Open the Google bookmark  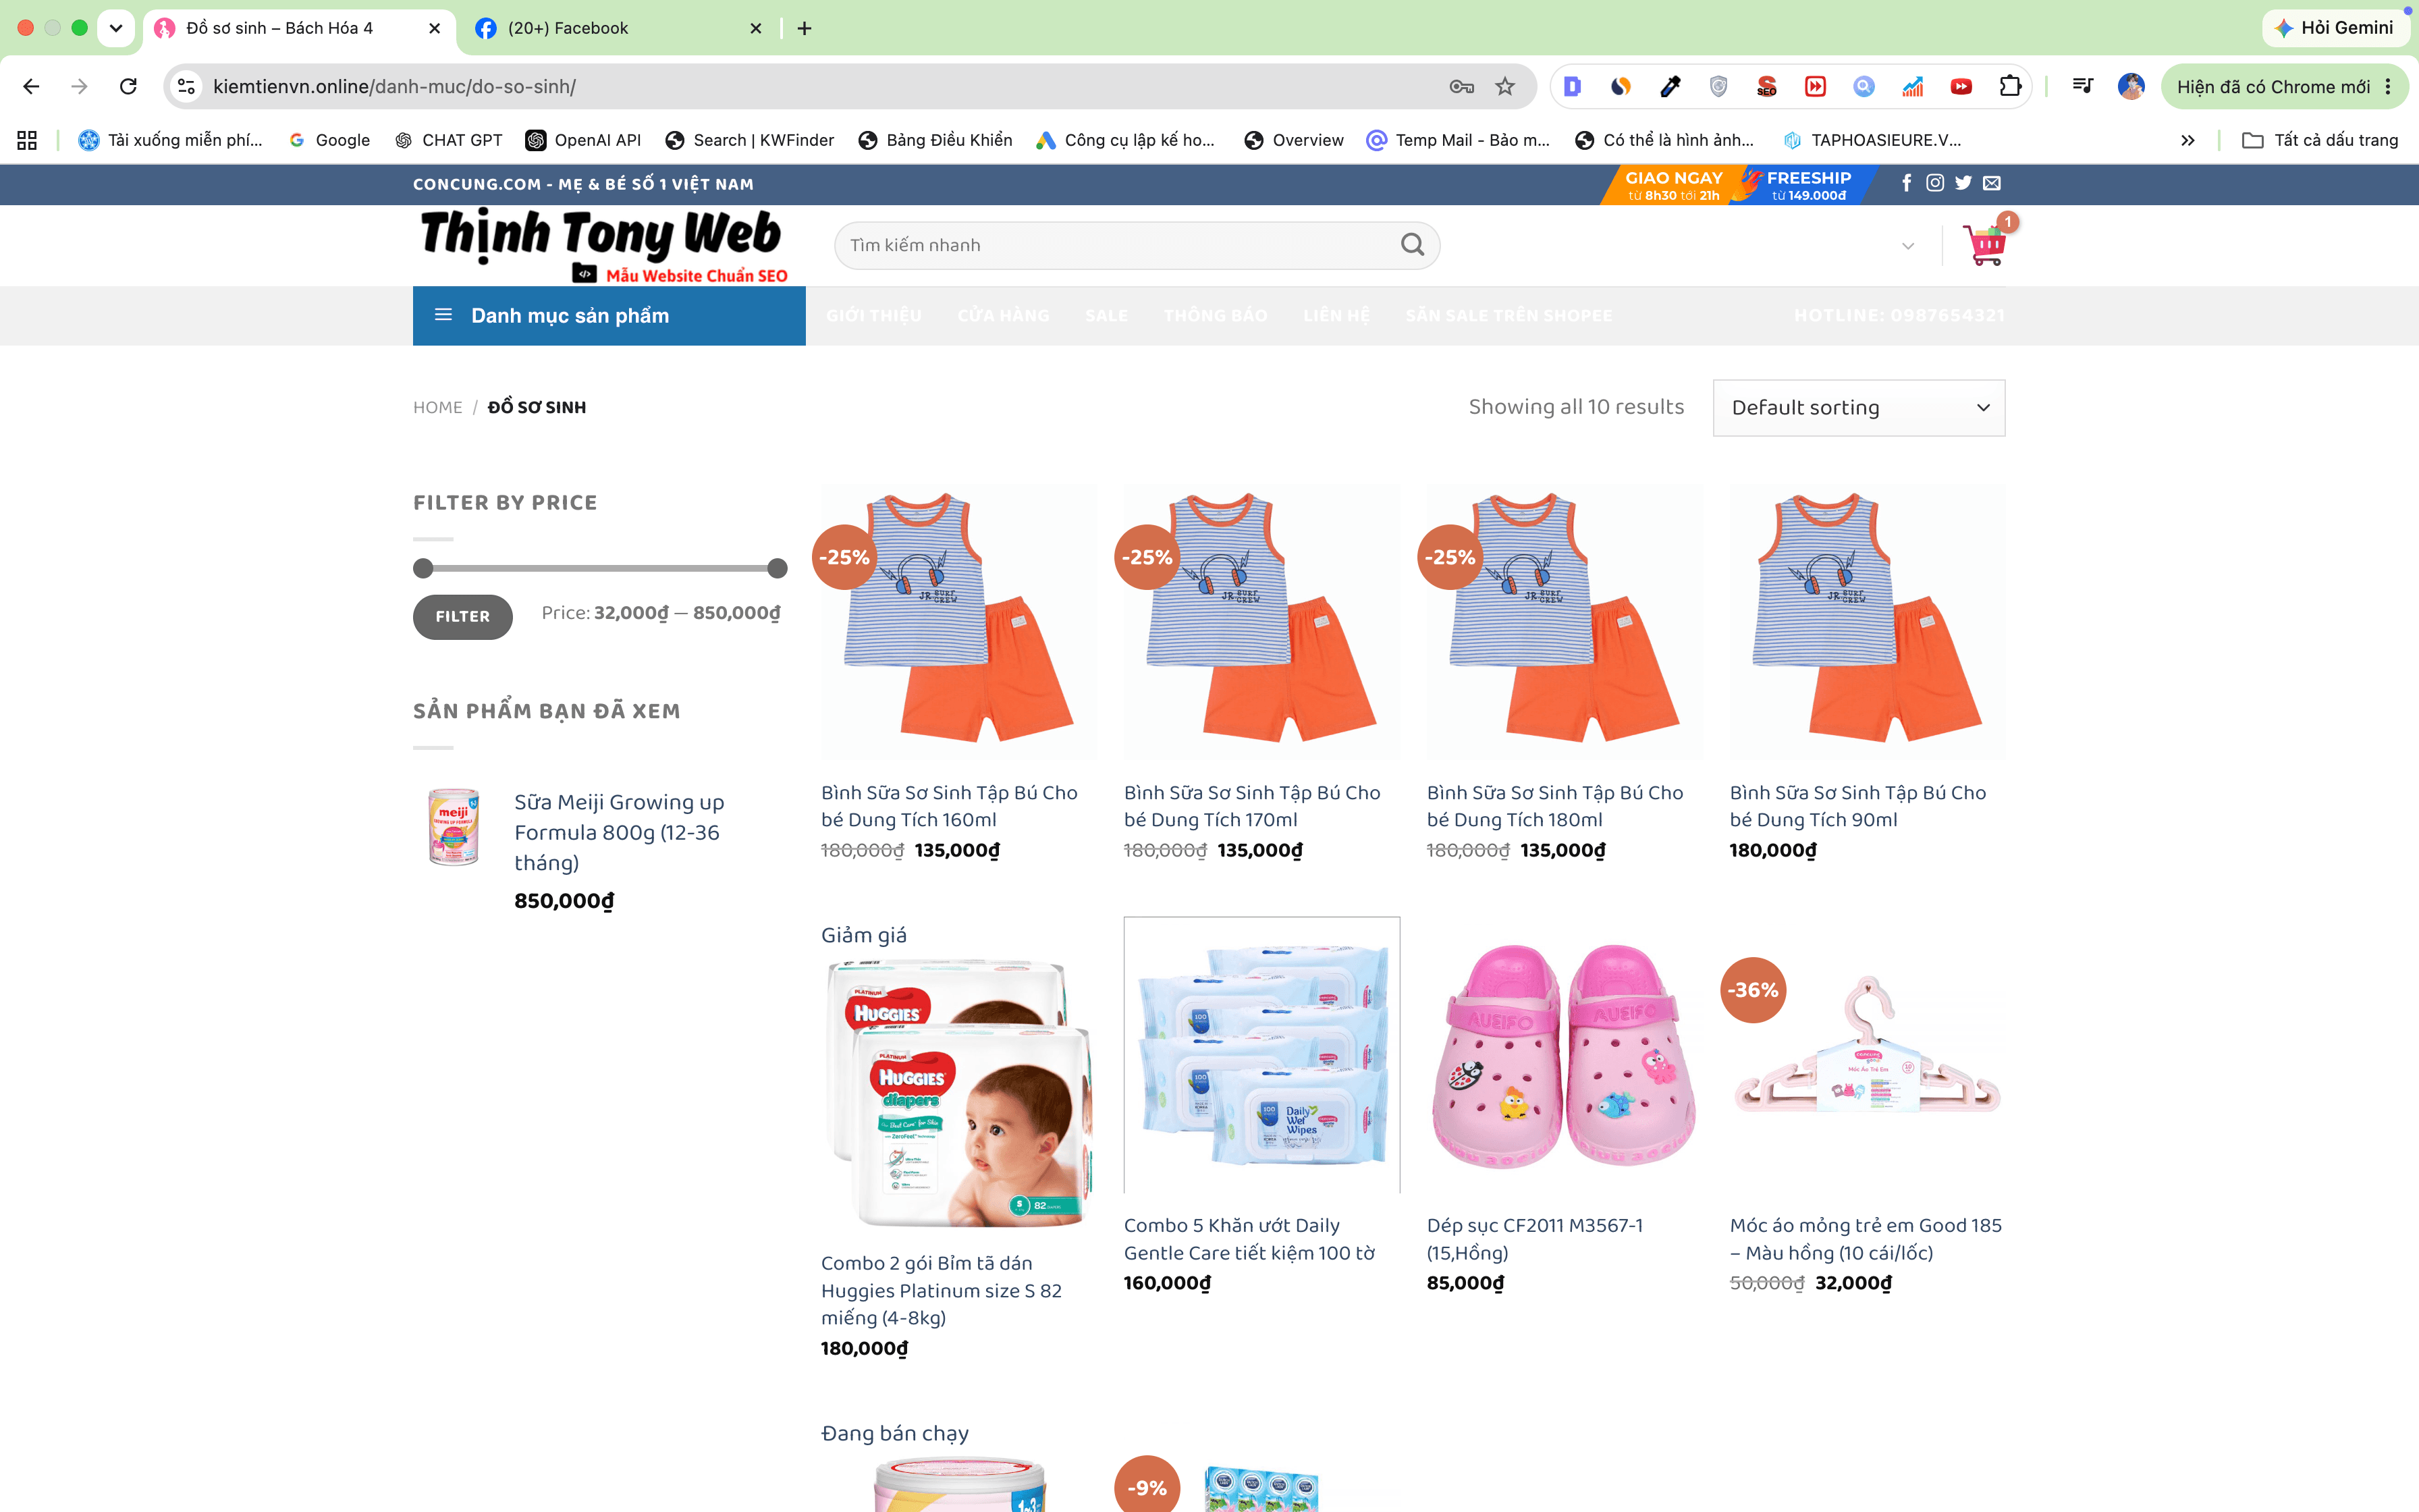point(329,140)
